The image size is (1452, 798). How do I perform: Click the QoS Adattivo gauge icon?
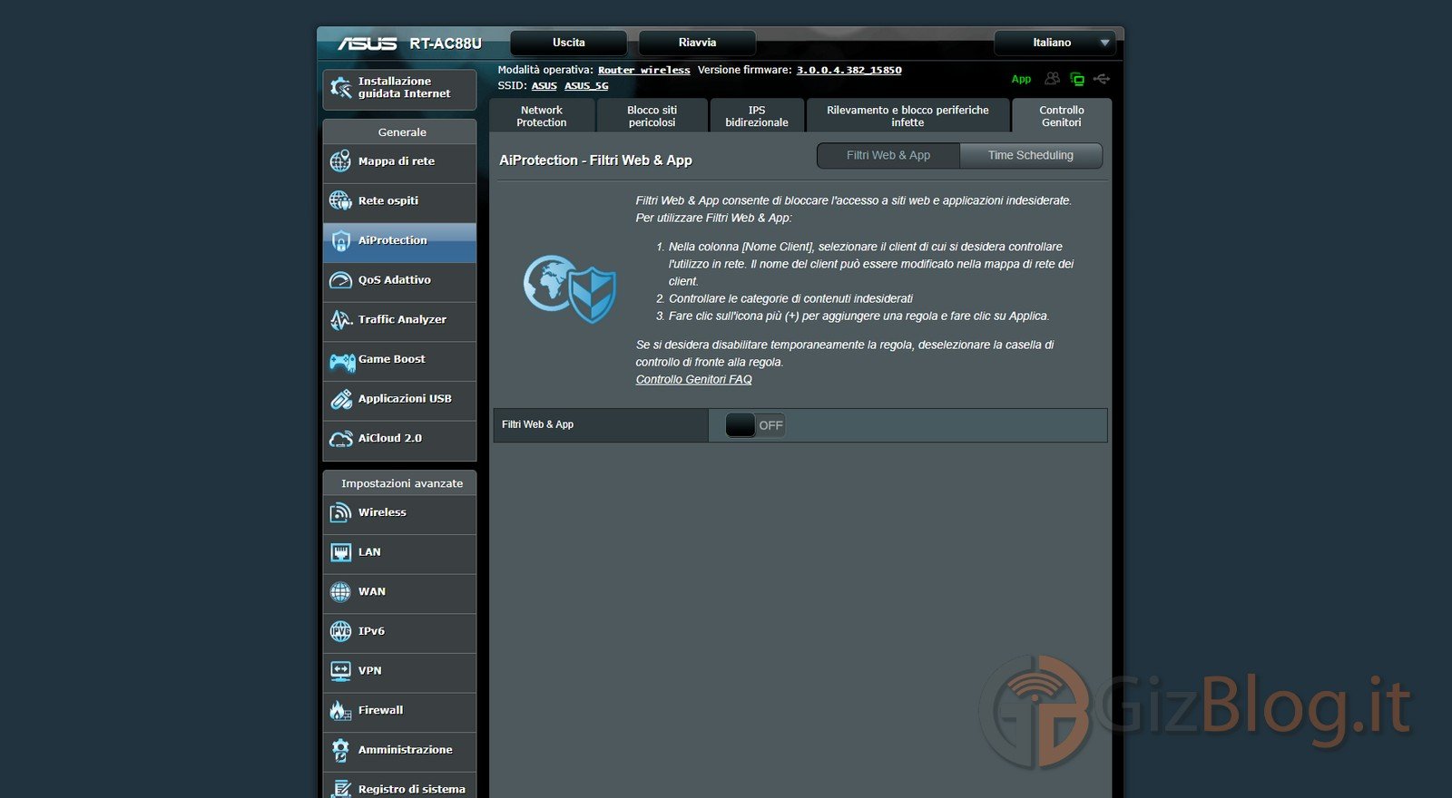340,280
